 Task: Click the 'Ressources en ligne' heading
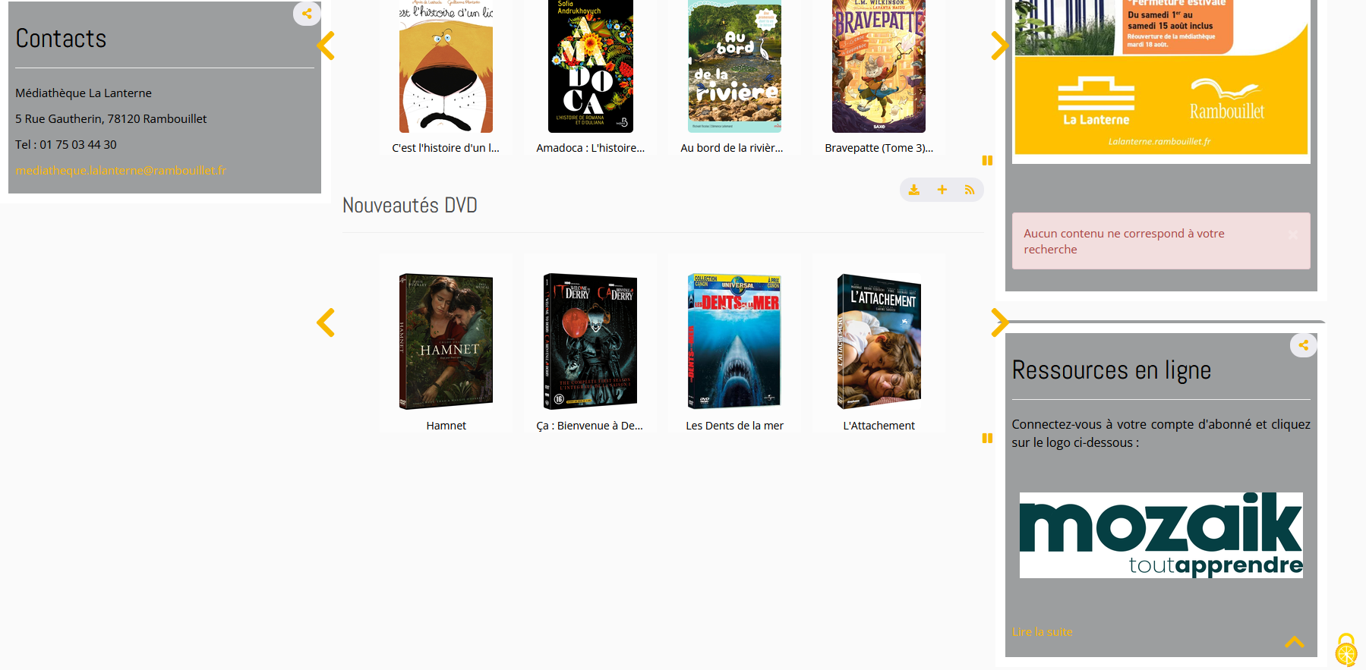click(1112, 370)
